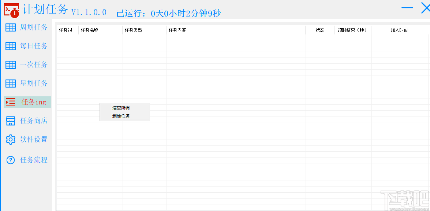The image size is (430, 211).
Task: Select the 每日任务 grid icon
Action: 10,46
